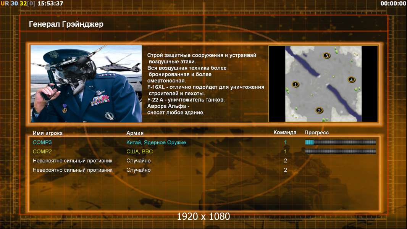
Task: Click start position marker 1 on minimap
Action: 295,84
